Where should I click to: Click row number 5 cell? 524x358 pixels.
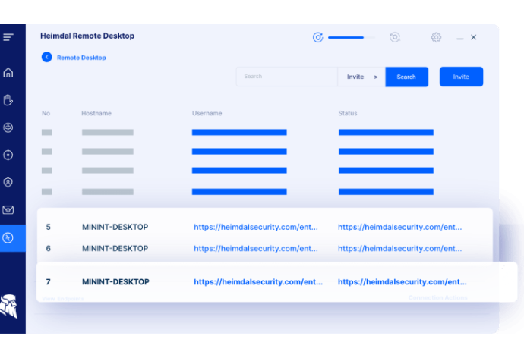coord(49,228)
